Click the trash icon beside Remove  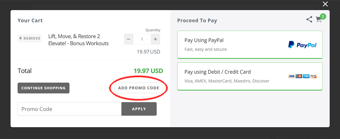(x=21, y=38)
